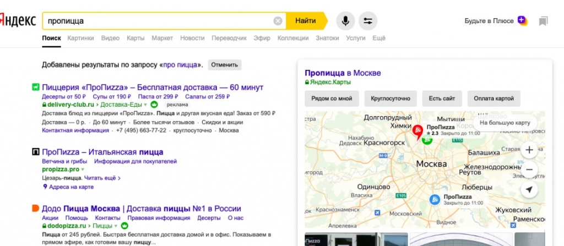The height and width of the screenshot is (246, 564).
Task: Open search settings sliders icon
Action: [x=367, y=21]
